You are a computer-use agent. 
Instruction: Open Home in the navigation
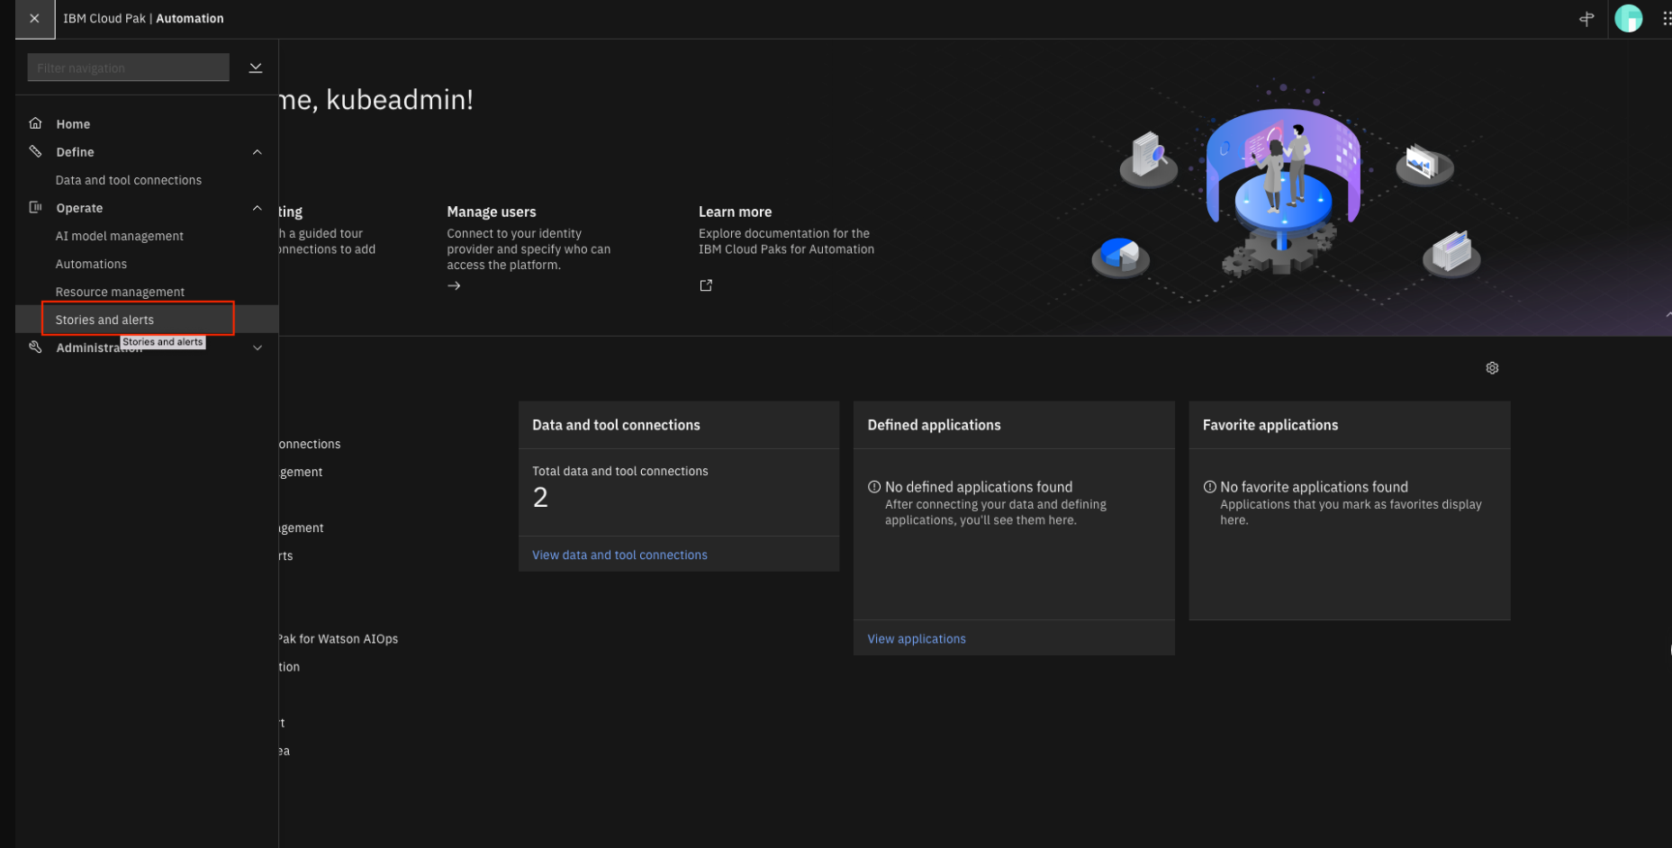(72, 124)
